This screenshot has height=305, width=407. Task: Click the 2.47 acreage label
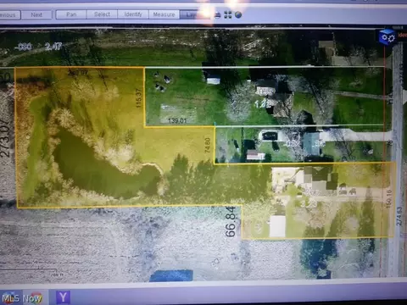(x=53, y=47)
